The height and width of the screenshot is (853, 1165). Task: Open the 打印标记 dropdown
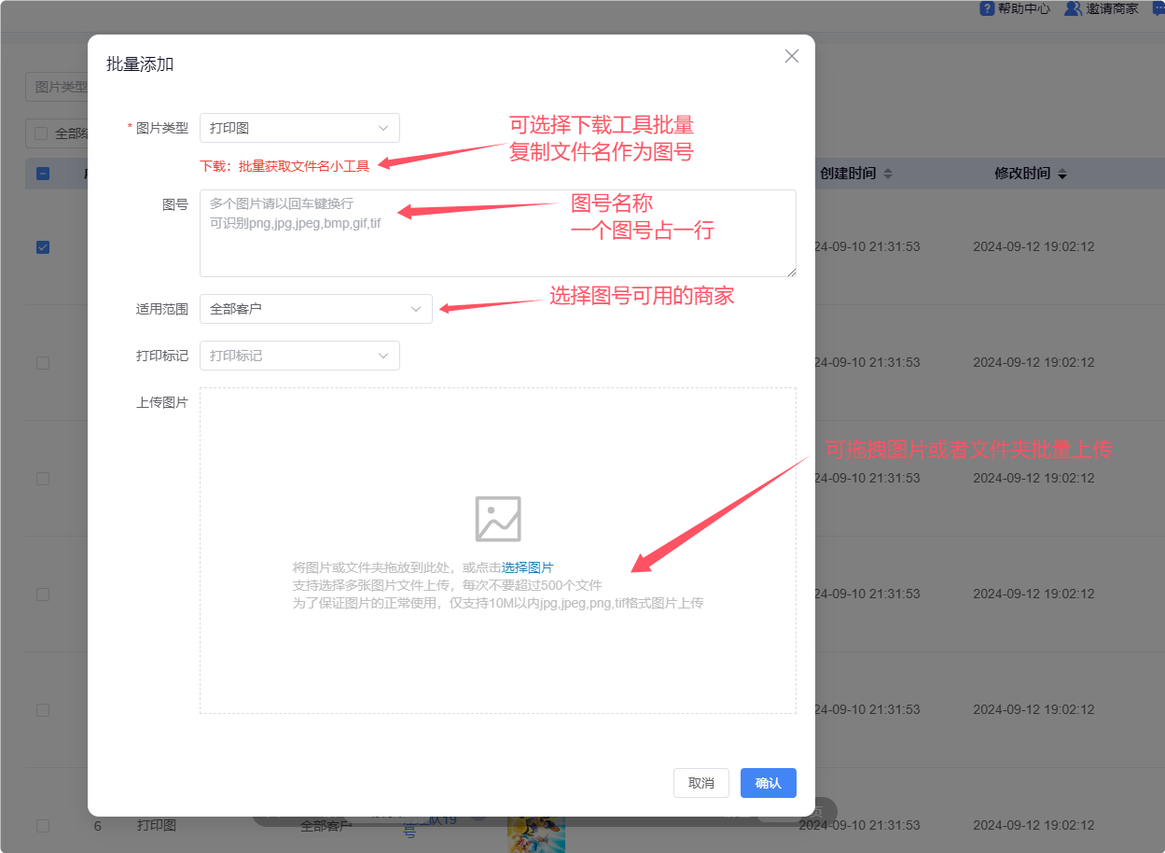(299, 356)
